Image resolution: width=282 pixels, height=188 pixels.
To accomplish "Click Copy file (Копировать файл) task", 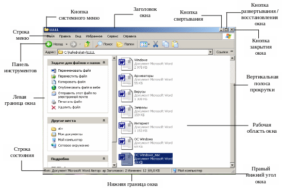I will [x=69, y=82].
